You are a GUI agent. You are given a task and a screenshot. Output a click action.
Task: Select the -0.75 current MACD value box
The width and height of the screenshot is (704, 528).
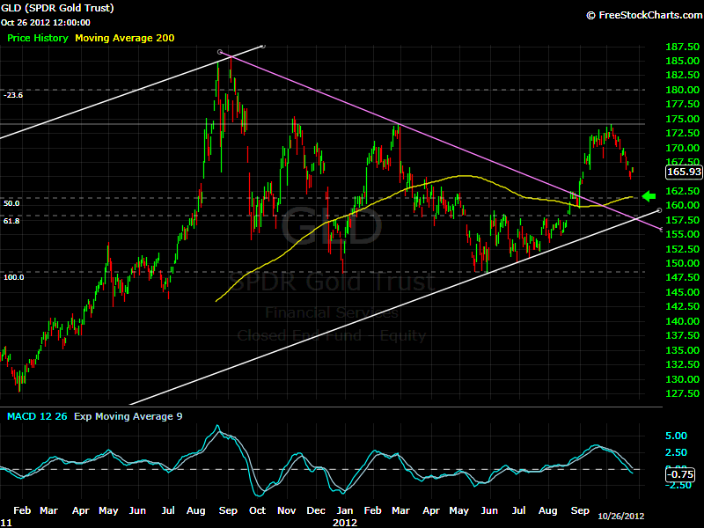pos(680,474)
